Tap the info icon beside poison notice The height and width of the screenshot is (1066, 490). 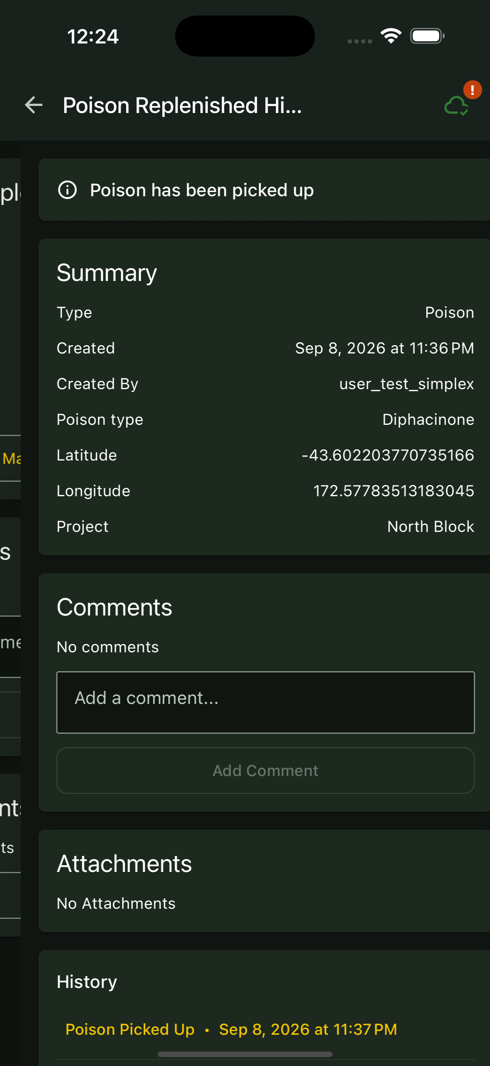(x=67, y=190)
